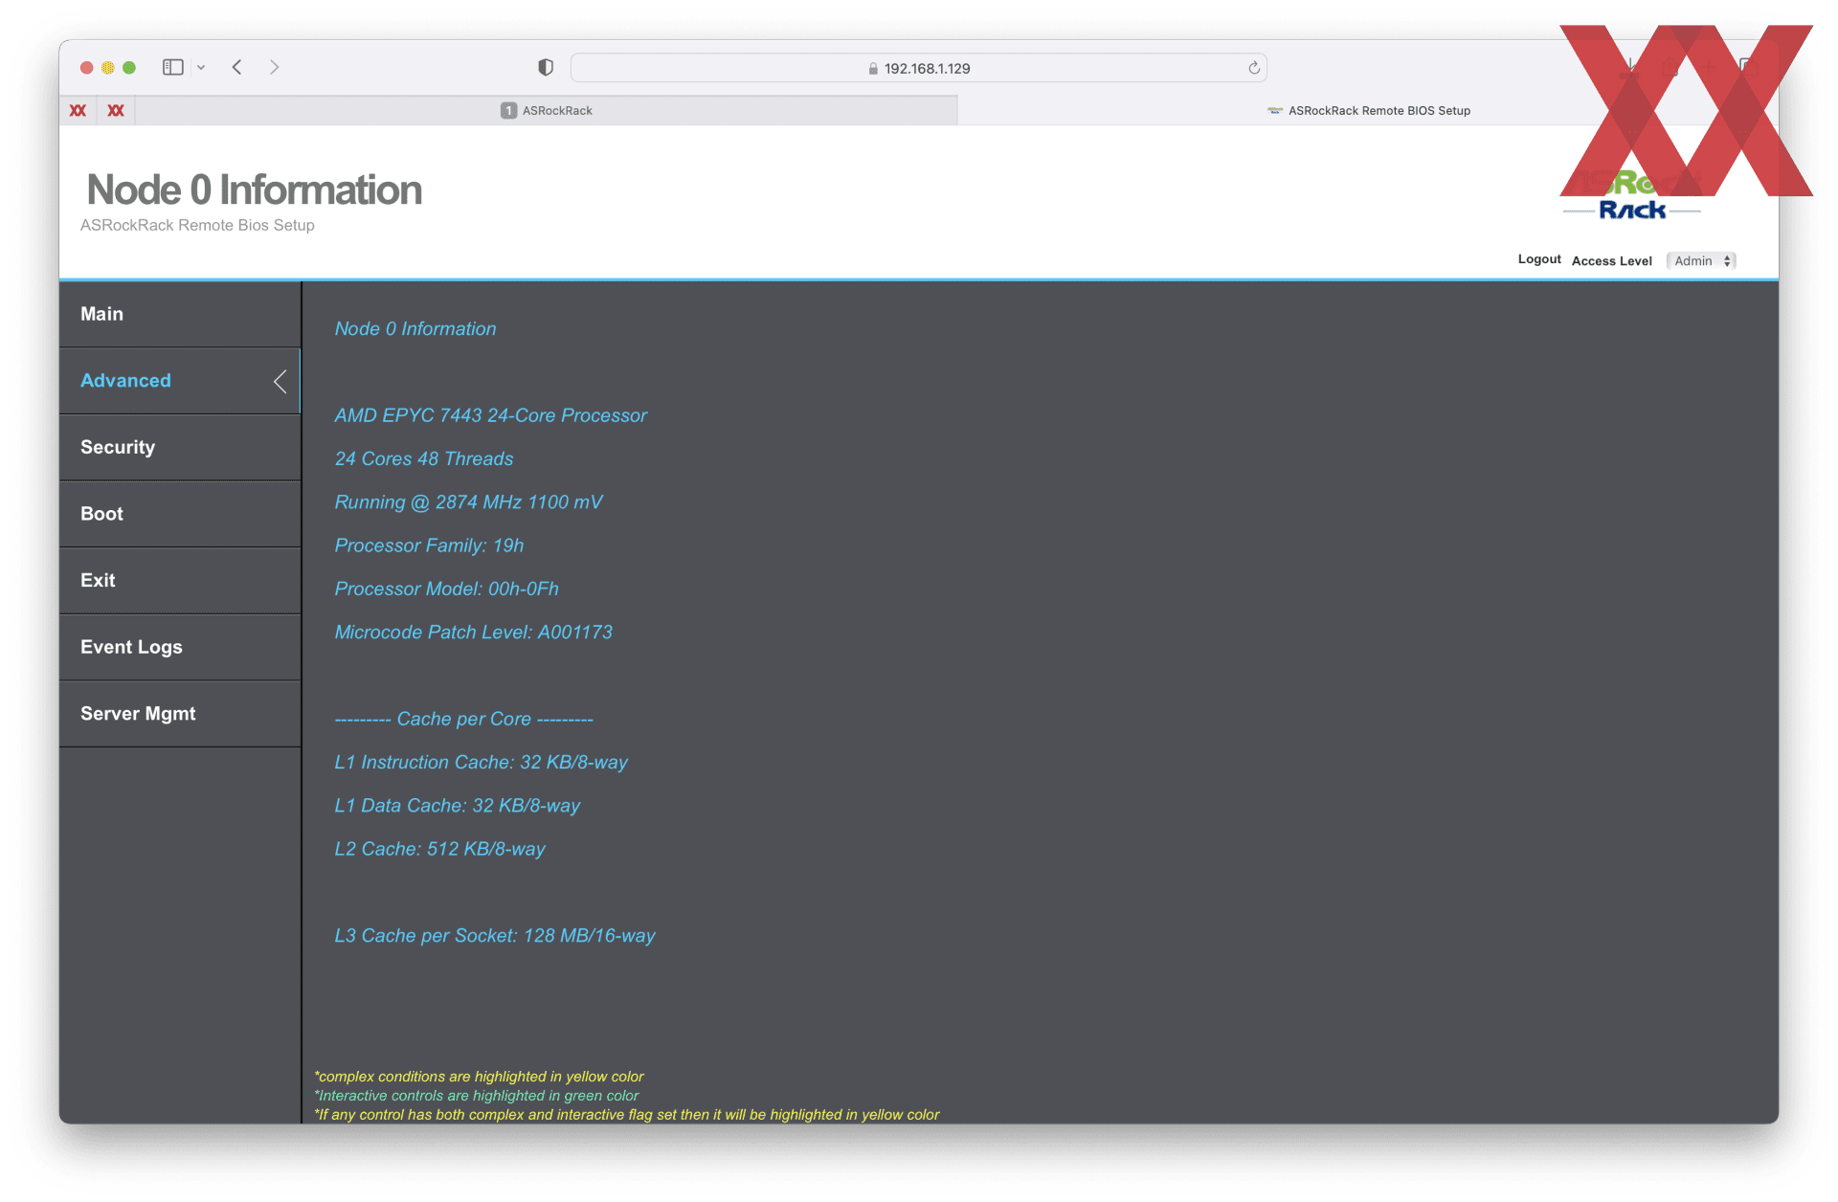1838x1202 pixels.
Task: Click the browser back arrow
Action: [237, 67]
